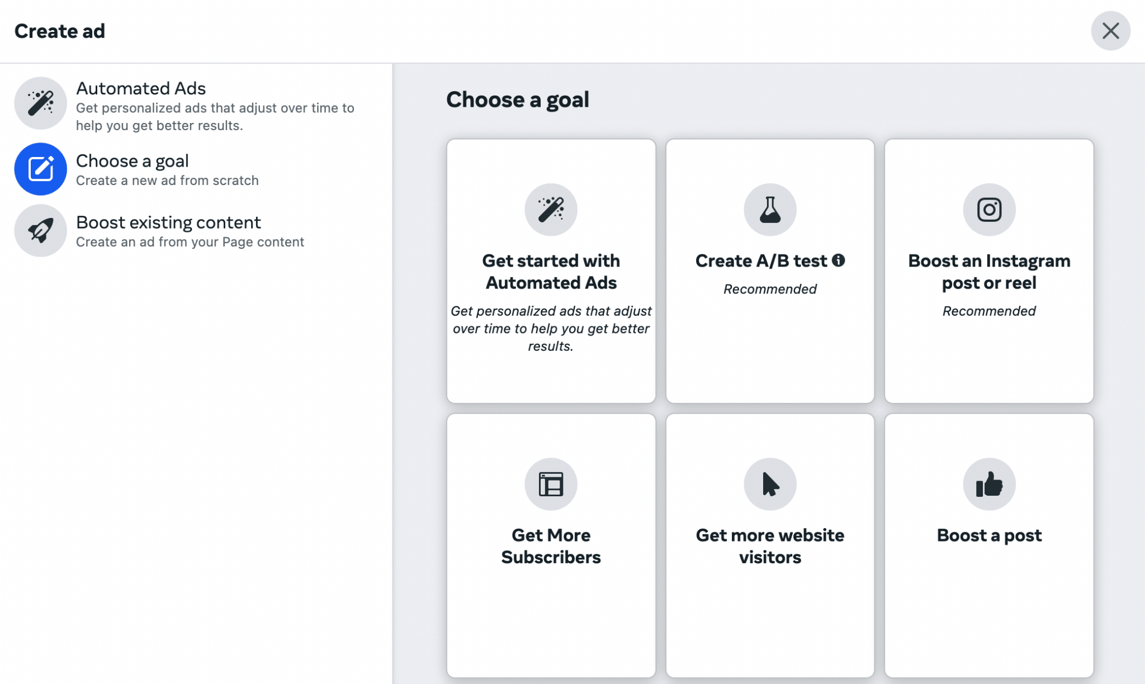
Task: Select the newspaper icon above Get More Subscribers
Action: [x=550, y=483]
